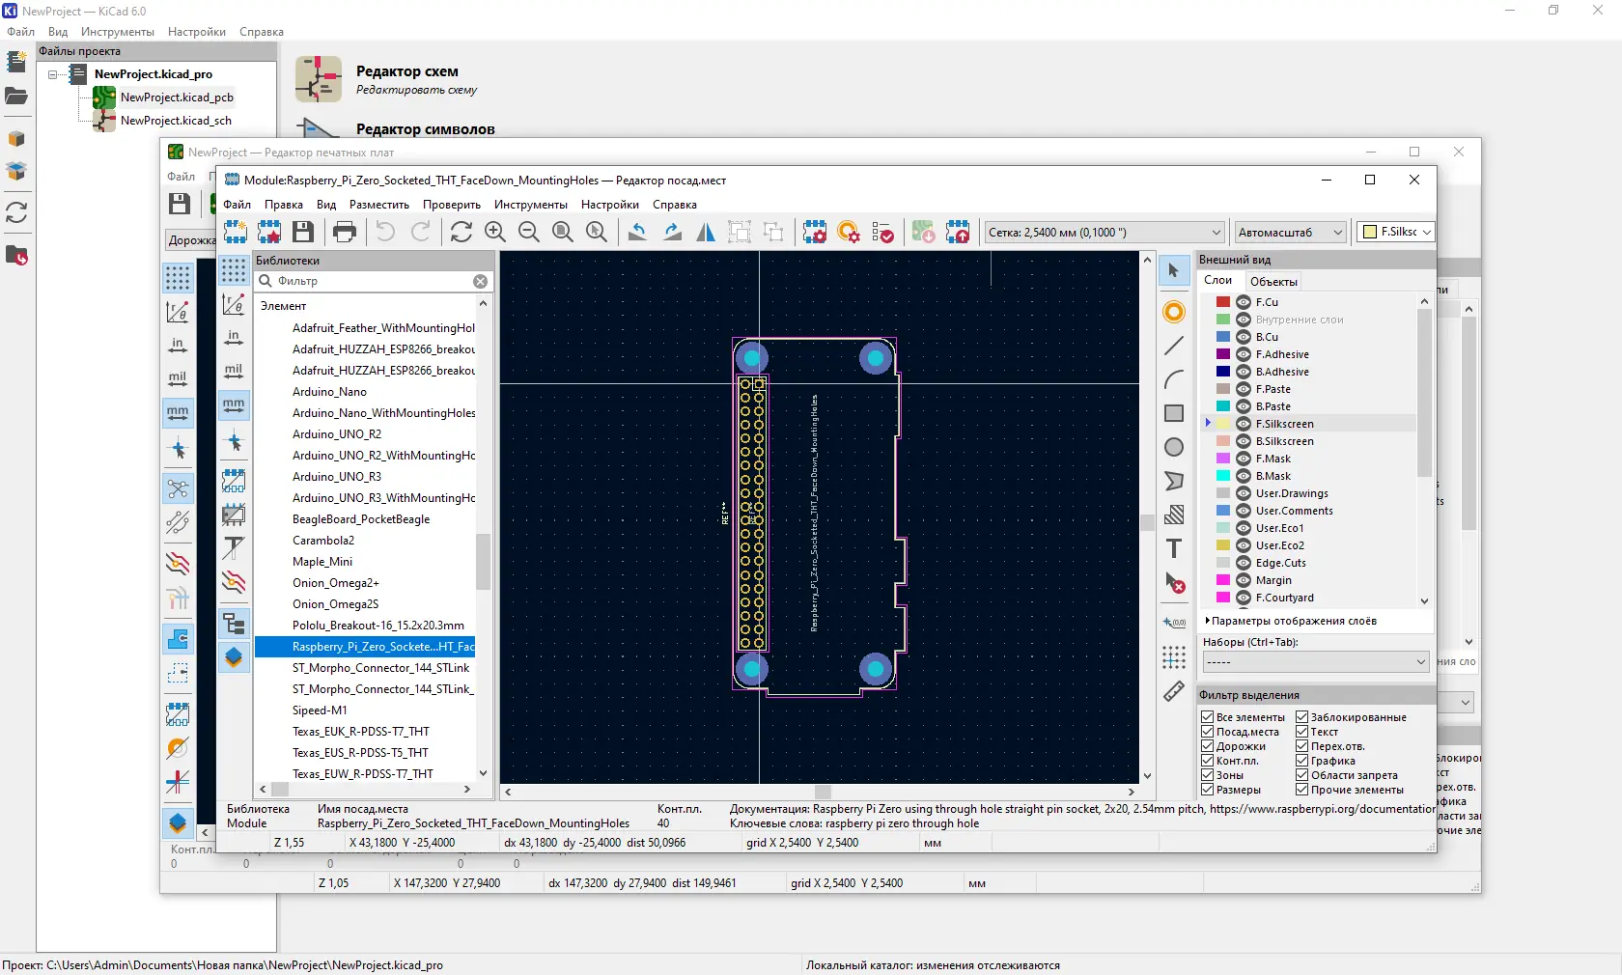Viewport: 1622px width, 975px height.
Task: Select the Add Text tool
Action: pos(1174,549)
